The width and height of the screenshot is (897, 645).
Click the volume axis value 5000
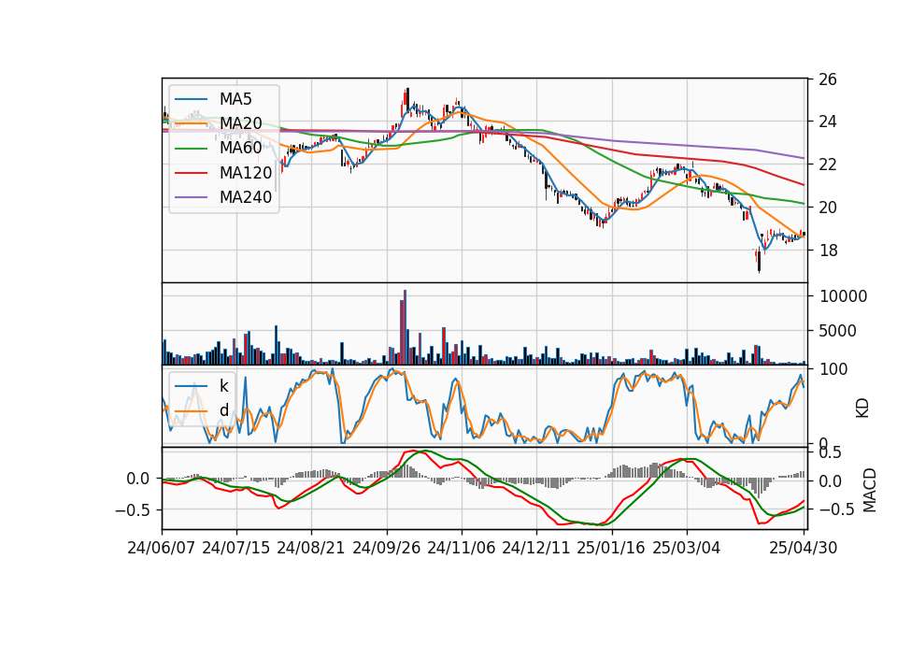pos(838,330)
